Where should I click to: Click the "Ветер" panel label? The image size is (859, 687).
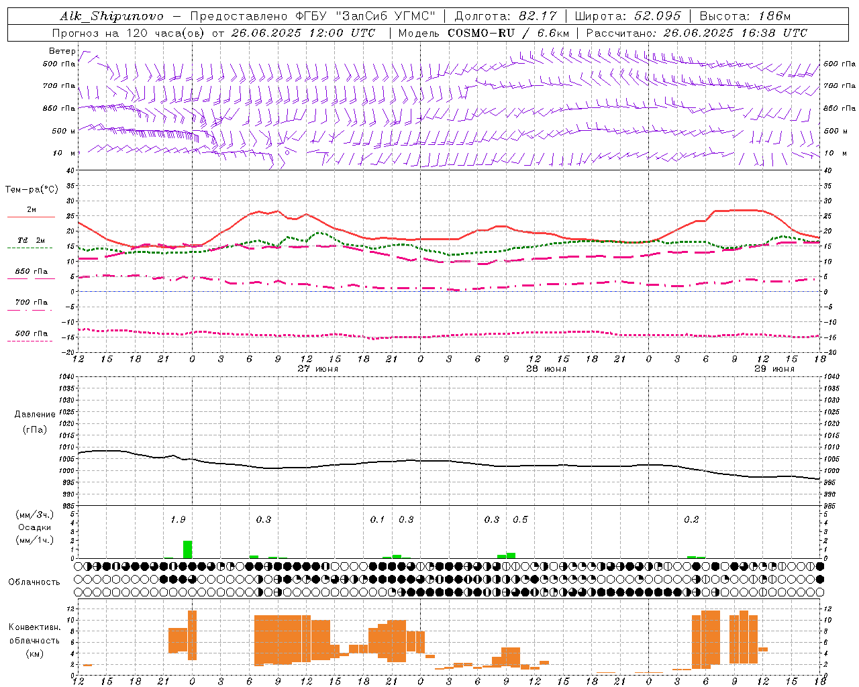click(x=62, y=51)
